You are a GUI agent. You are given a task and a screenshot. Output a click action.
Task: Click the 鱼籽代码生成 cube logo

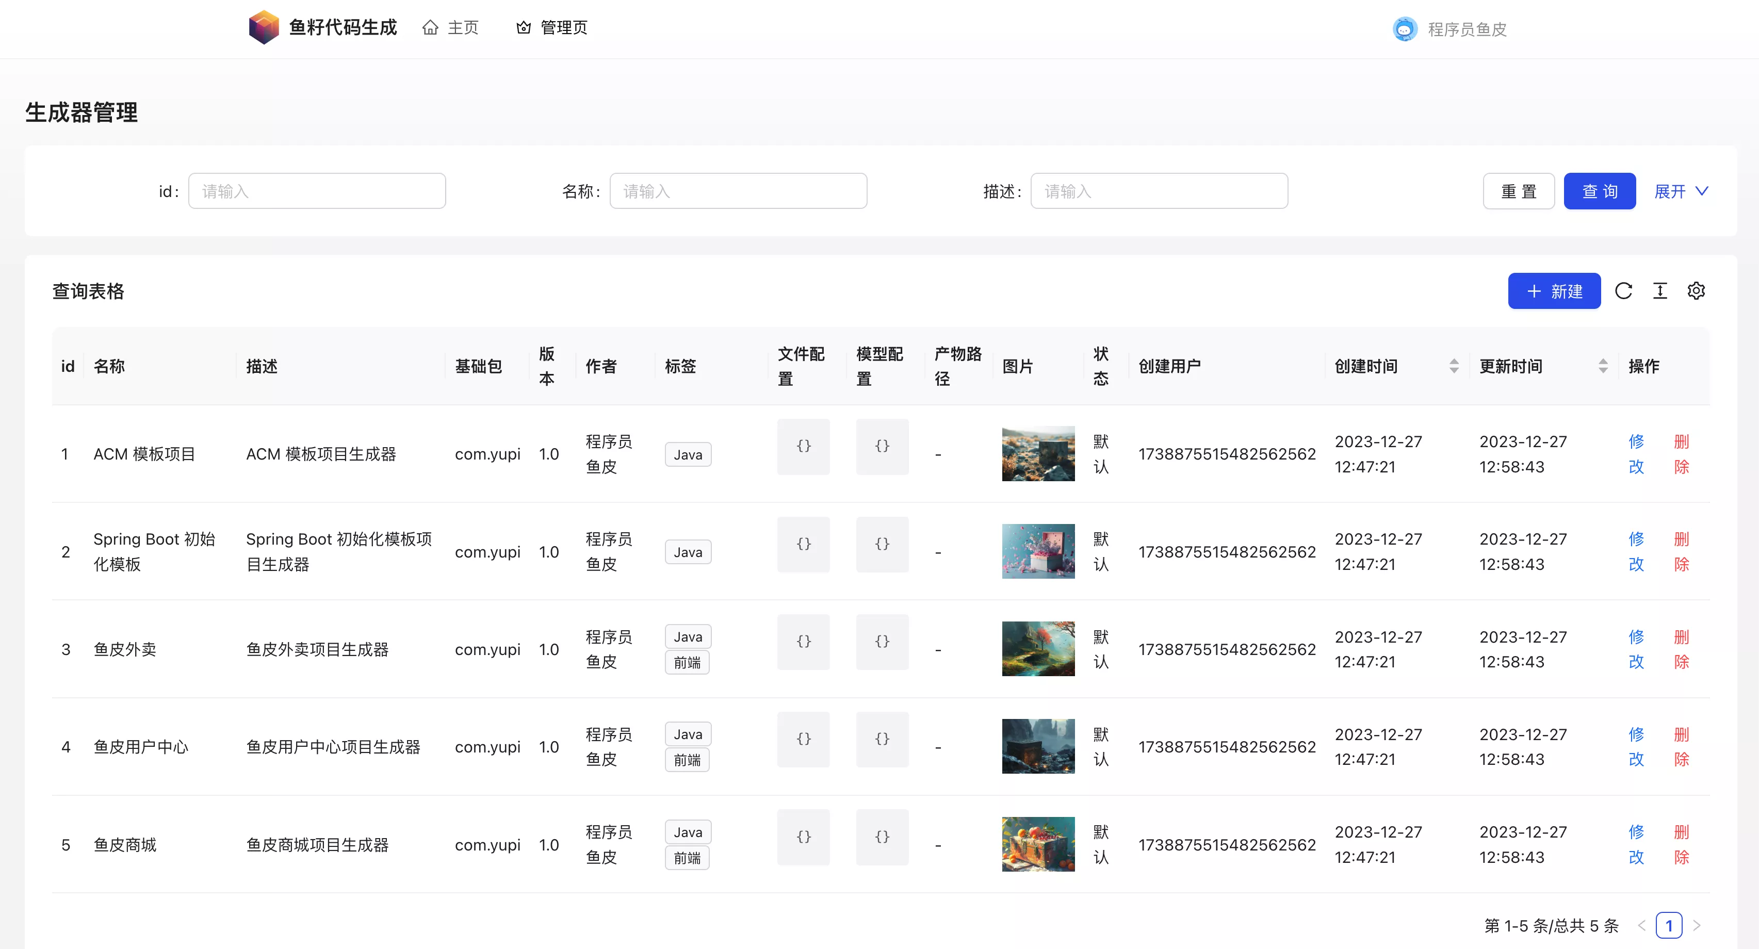[x=264, y=27]
